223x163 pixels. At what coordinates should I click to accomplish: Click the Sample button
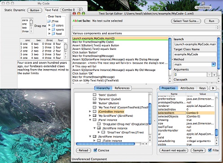pyautogui.click(x=198, y=150)
